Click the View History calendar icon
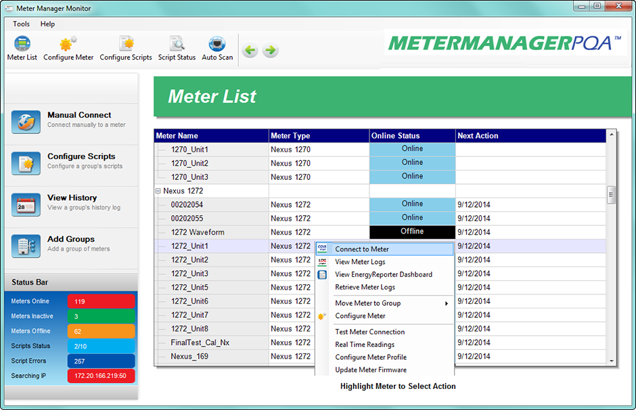636x410 pixels. pyautogui.click(x=26, y=204)
